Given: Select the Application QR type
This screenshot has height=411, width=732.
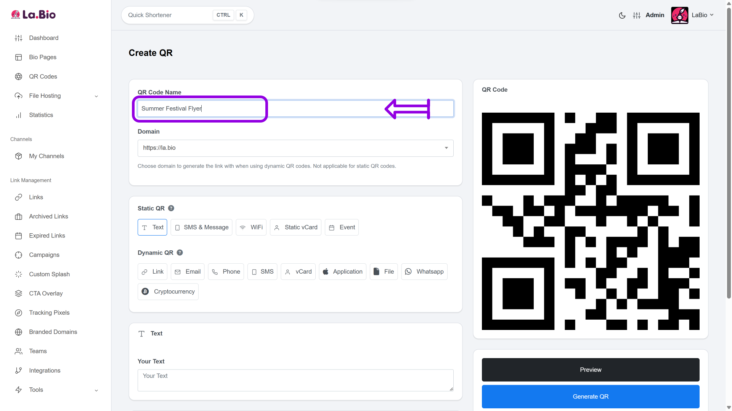Looking at the screenshot, I should [342, 272].
